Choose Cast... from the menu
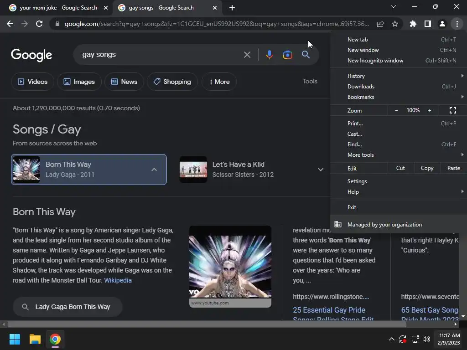The image size is (467, 350). [x=399, y=134]
